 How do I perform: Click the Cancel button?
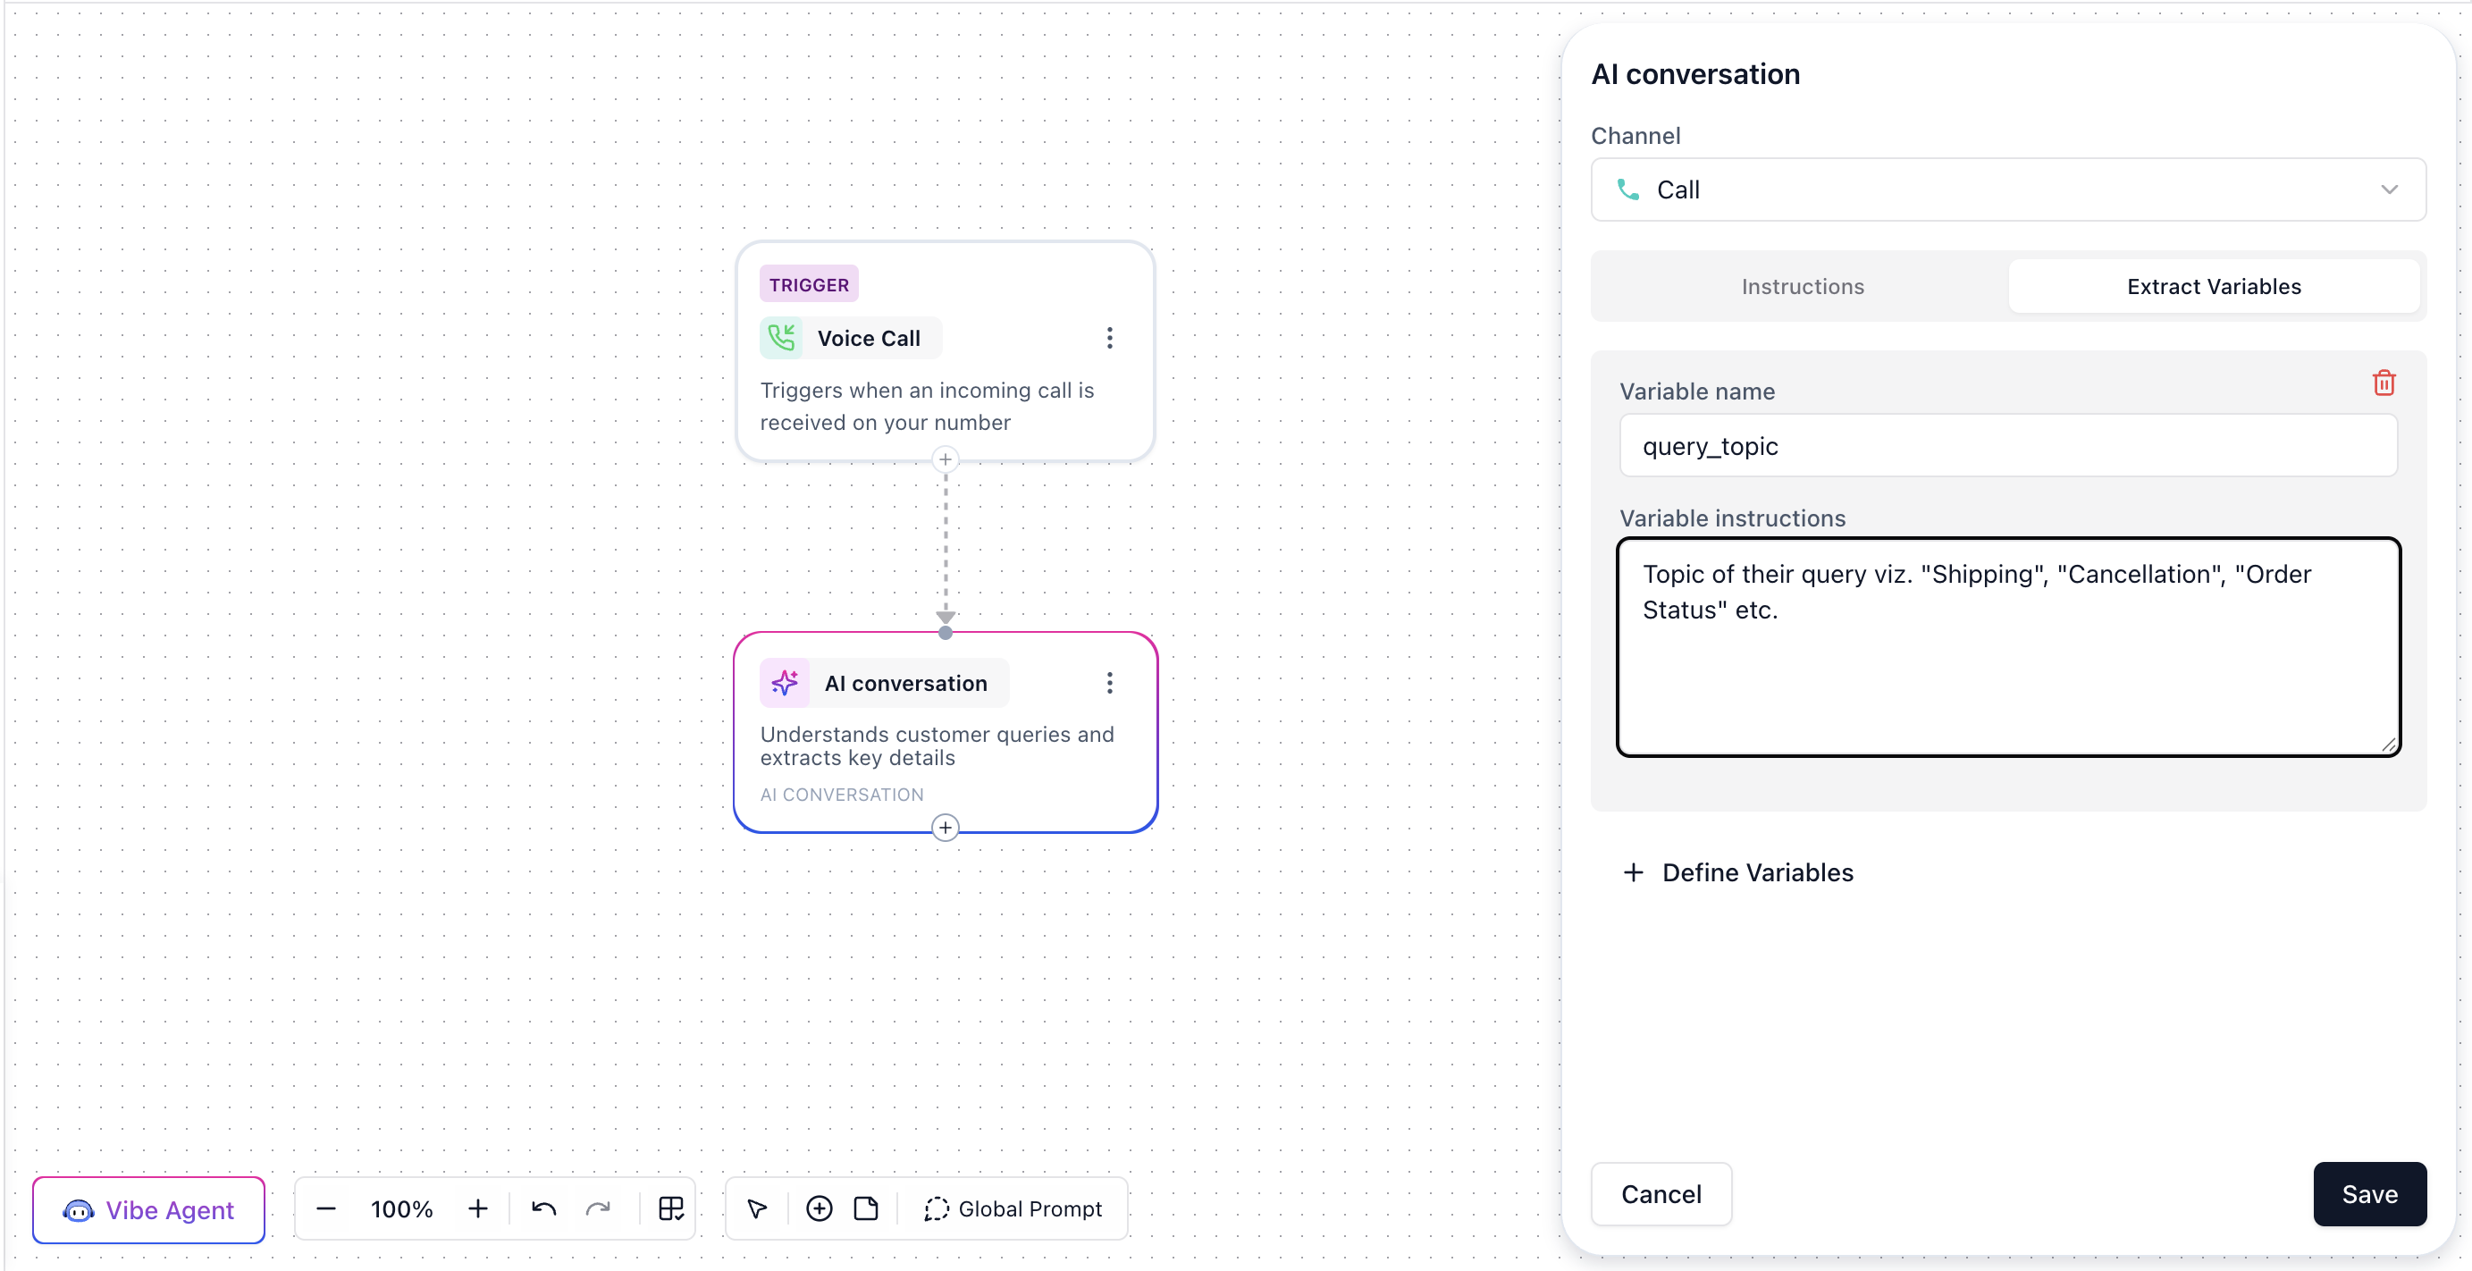coord(1661,1193)
